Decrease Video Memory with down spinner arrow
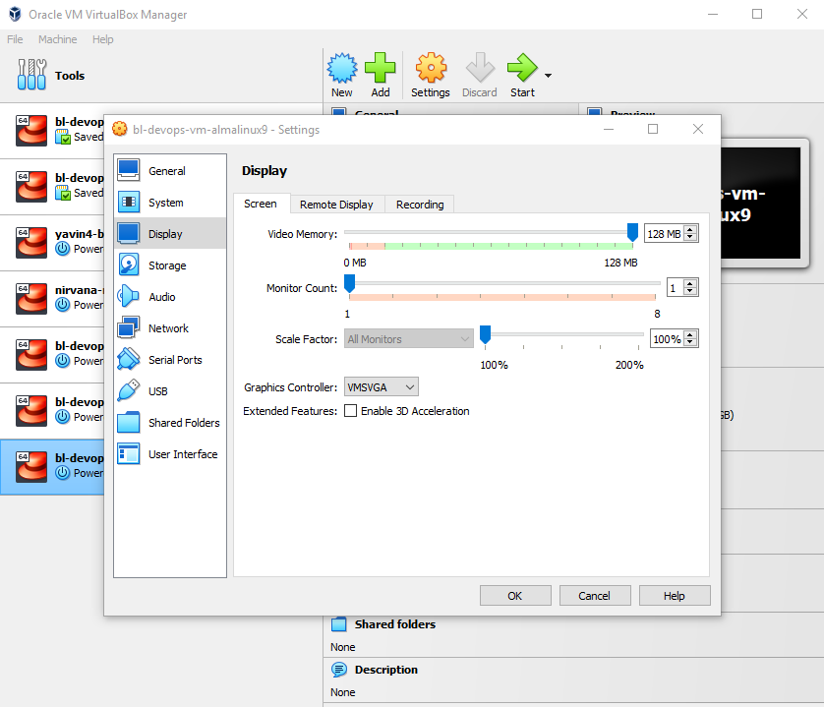 coord(691,238)
